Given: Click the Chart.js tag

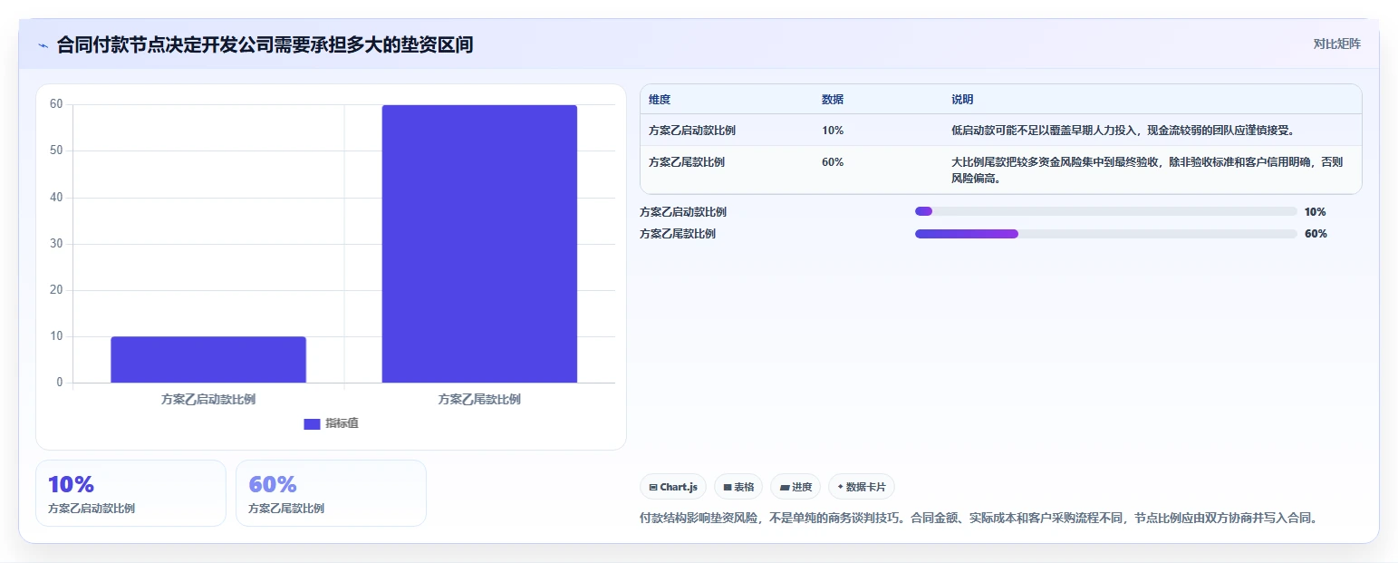Looking at the screenshot, I should point(673,487).
